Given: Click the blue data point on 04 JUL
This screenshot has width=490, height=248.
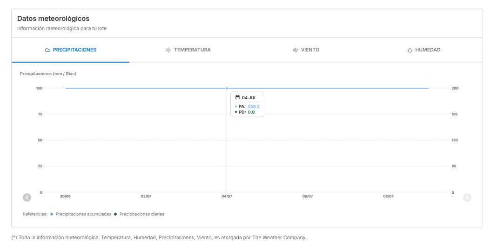Looking at the screenshot, I should coord(227,89).
